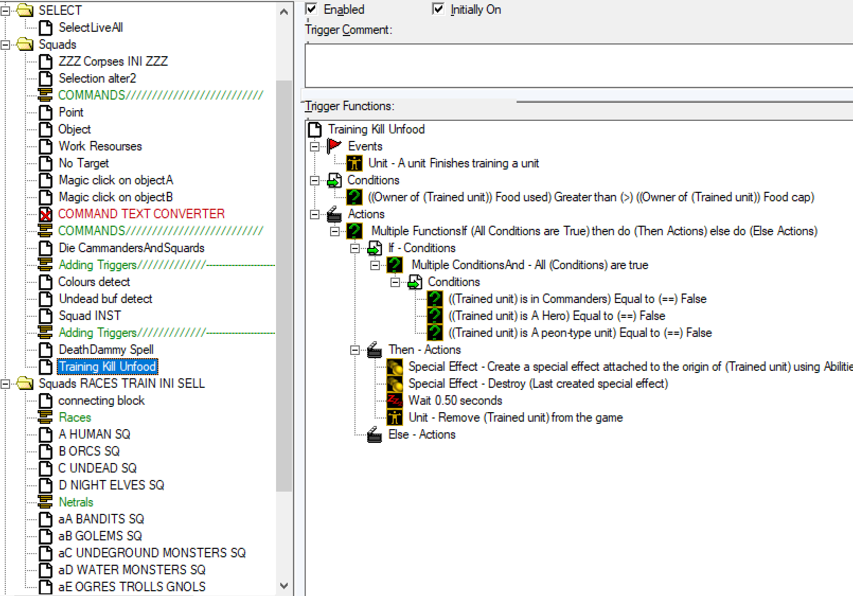Viewport: 853px width, 596px height.
Task: Click inside the Trigger Comment text box
Action: pyautogui.click(x=579, y=66)
